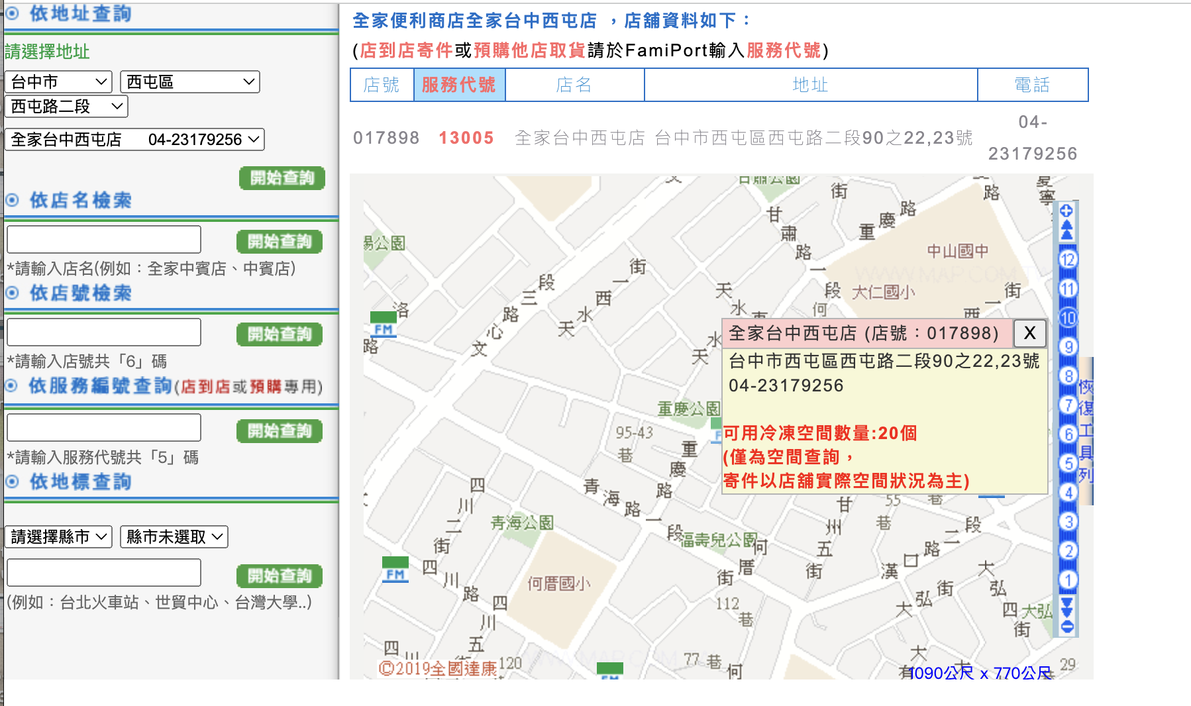
Task: Zoom in with the plus map icon
Action: pos(1066,211)
